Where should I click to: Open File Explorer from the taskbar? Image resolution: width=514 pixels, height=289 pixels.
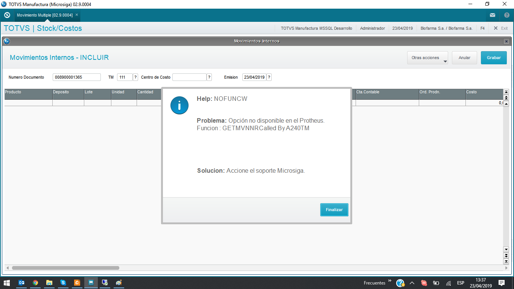[49, 283]
